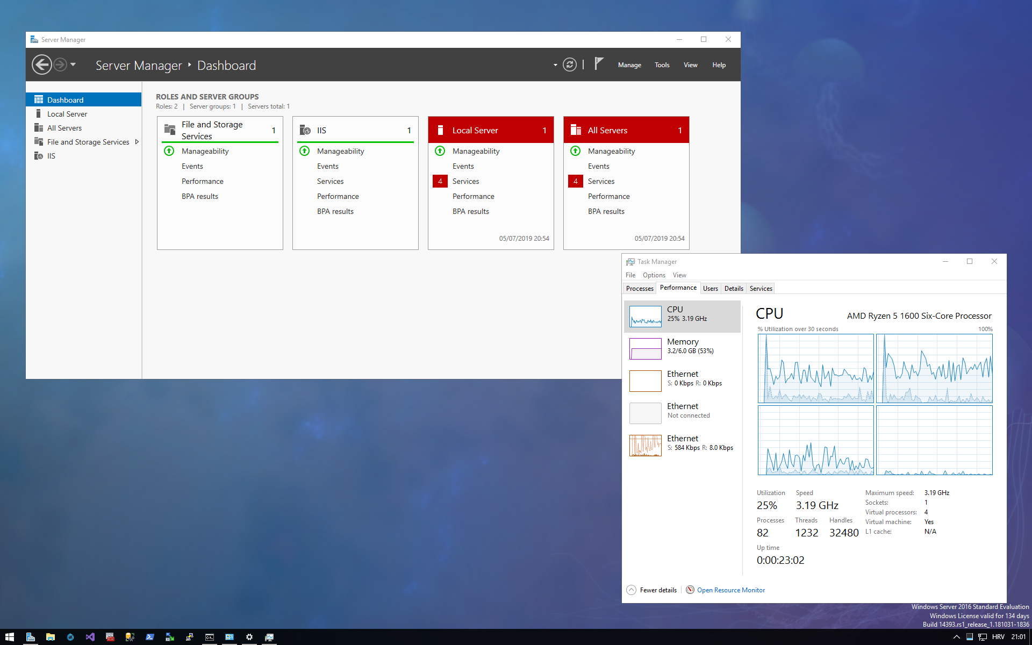The width and height of the screenshot is (1032, 645).
Task: Open the Options menu in Task Manager
Action: point(654,275)
